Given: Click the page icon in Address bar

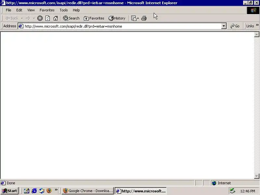Looking at the screenshot, I should point(21,26).
